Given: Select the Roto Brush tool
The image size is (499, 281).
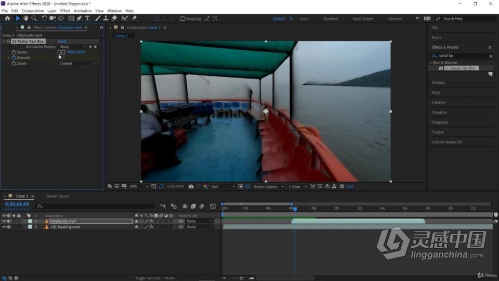Looking at the screenshot, I should click(124, 19).
